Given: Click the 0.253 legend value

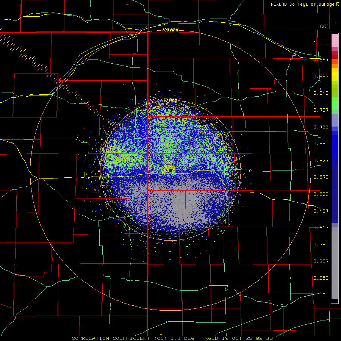Looking at the screenshot, I should coord(321,278).
